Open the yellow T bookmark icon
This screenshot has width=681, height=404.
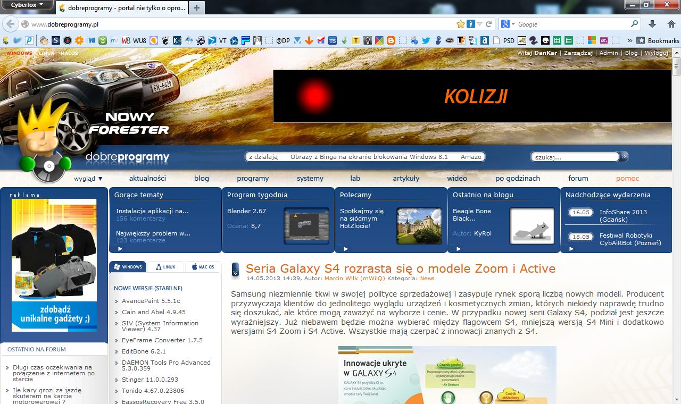356,40
